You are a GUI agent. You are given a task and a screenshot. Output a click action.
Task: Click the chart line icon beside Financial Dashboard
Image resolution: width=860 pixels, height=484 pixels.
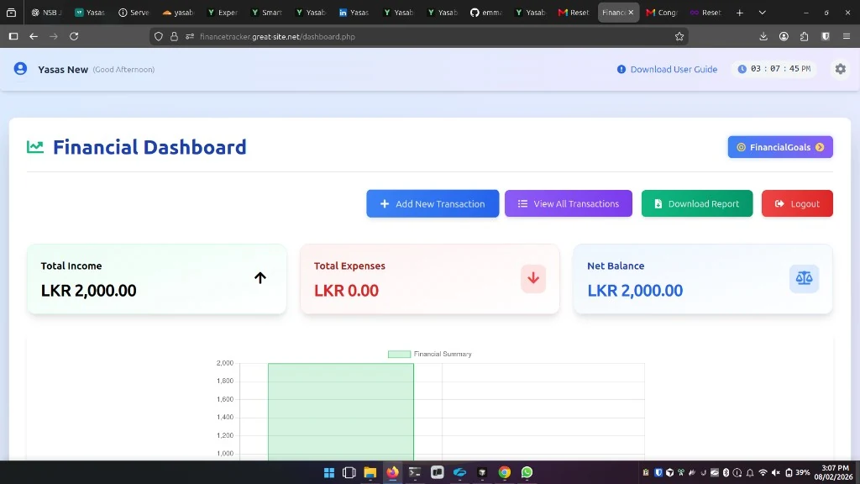click(35, 147)
